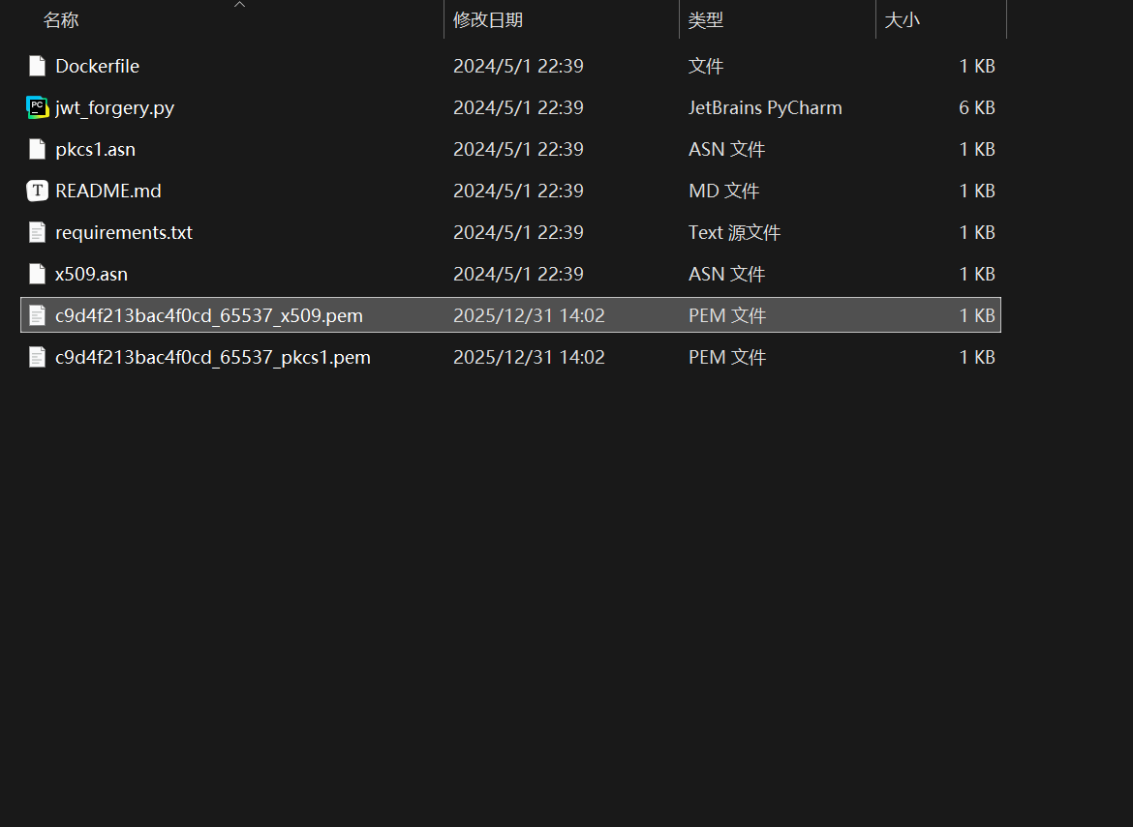1133x827 pixels.
Task: Sort files by the 修改日期 column header
Action: [x=488, y=20]
